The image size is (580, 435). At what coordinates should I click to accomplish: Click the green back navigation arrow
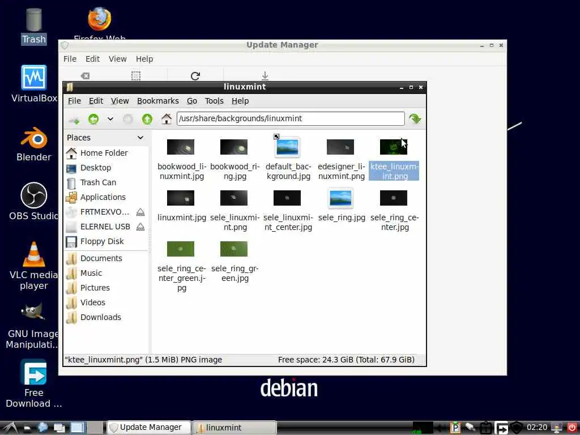click(x=93, y=119)
